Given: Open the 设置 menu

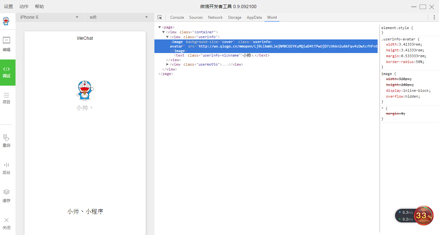Looking at the screenshot, I should [8, 6].
